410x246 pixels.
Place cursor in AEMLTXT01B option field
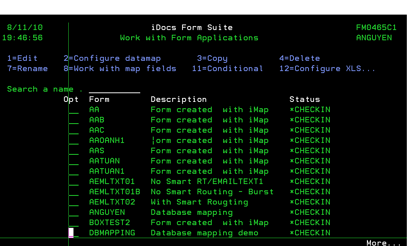[74, 192]
